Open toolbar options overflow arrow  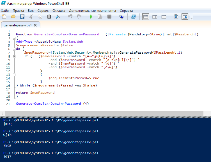[x=191, y=19]
